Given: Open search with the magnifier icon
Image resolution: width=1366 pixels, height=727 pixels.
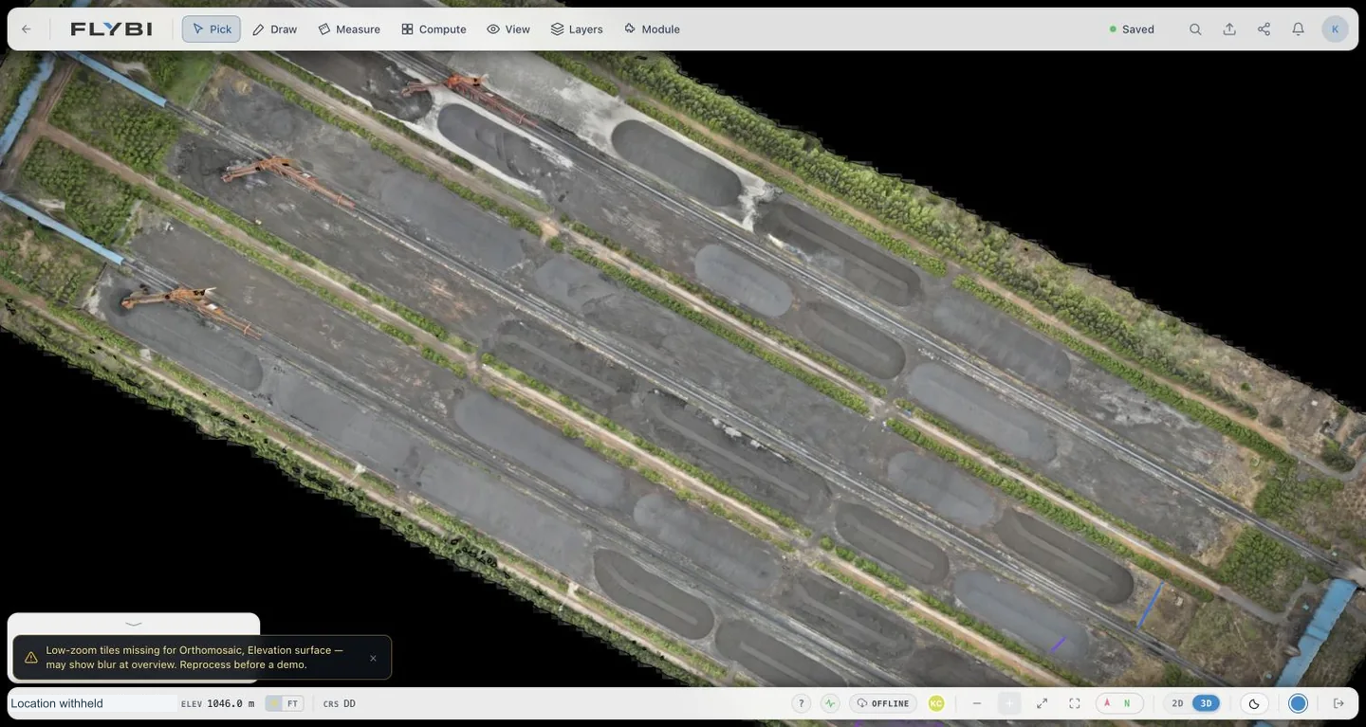Looking at the screenshot, I should [x=1195, y=29].
